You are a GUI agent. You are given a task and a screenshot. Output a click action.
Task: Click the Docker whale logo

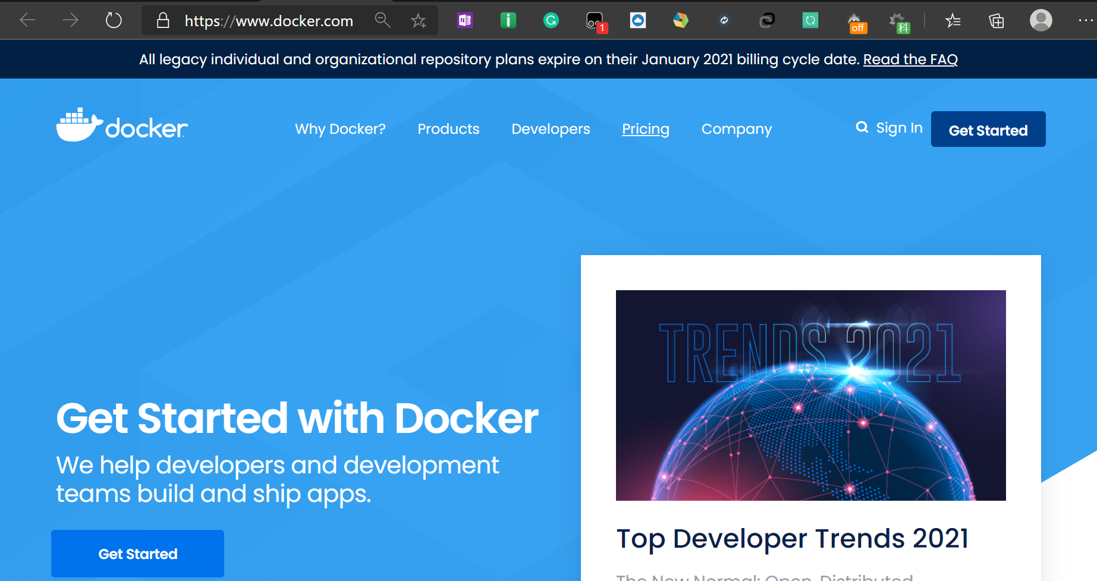coord(122,125)
